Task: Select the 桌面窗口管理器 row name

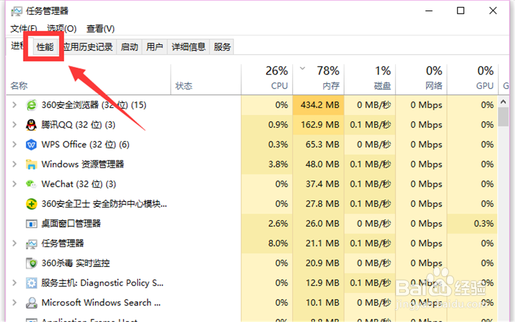Action: pyautogui.click(x=71, y=224)
